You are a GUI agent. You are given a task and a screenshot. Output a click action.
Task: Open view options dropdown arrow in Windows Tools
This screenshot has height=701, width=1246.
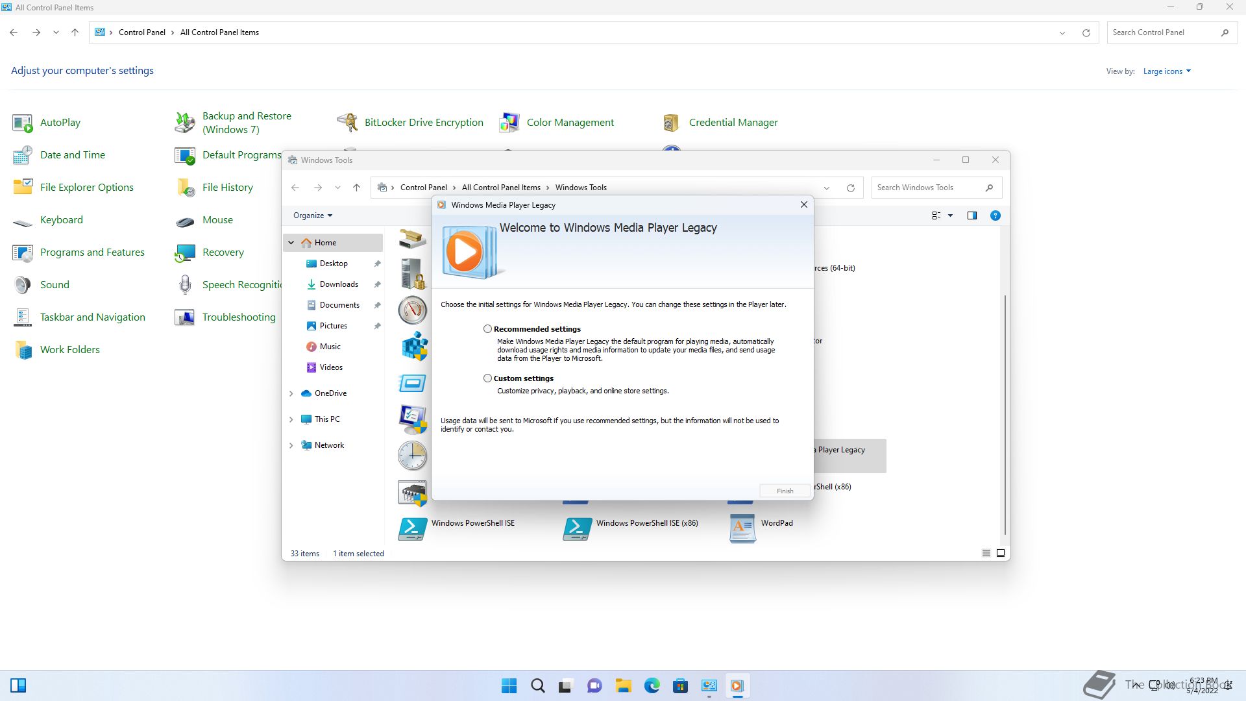[950, 215]
